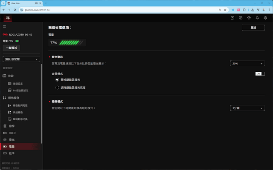Screen dimensions: 273x170
Task: Open the 20% lighting alert dropdown
Action: pos(247,63)
